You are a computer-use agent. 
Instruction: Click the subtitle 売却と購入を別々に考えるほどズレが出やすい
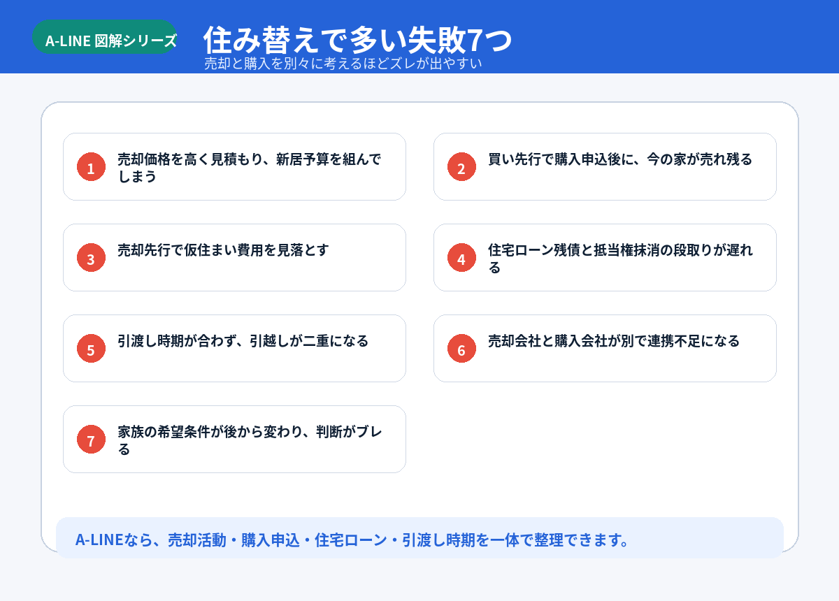click(343, 63)
